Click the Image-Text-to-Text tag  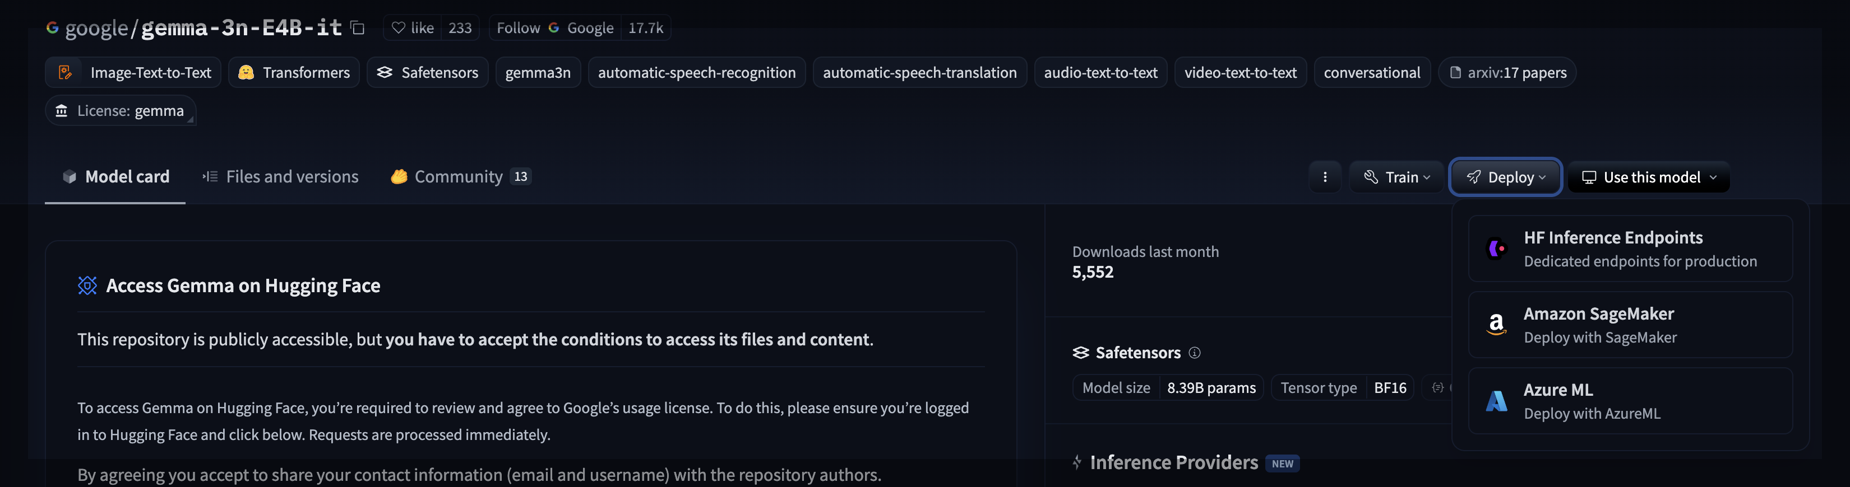pos(135,72)
